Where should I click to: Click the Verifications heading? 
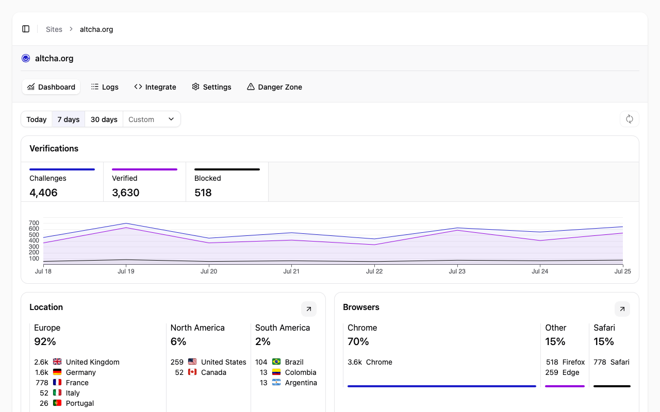tap(54, 148)
